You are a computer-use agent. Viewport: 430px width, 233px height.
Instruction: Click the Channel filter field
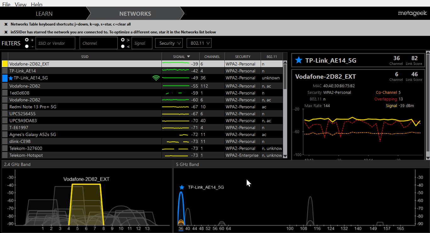99,43
